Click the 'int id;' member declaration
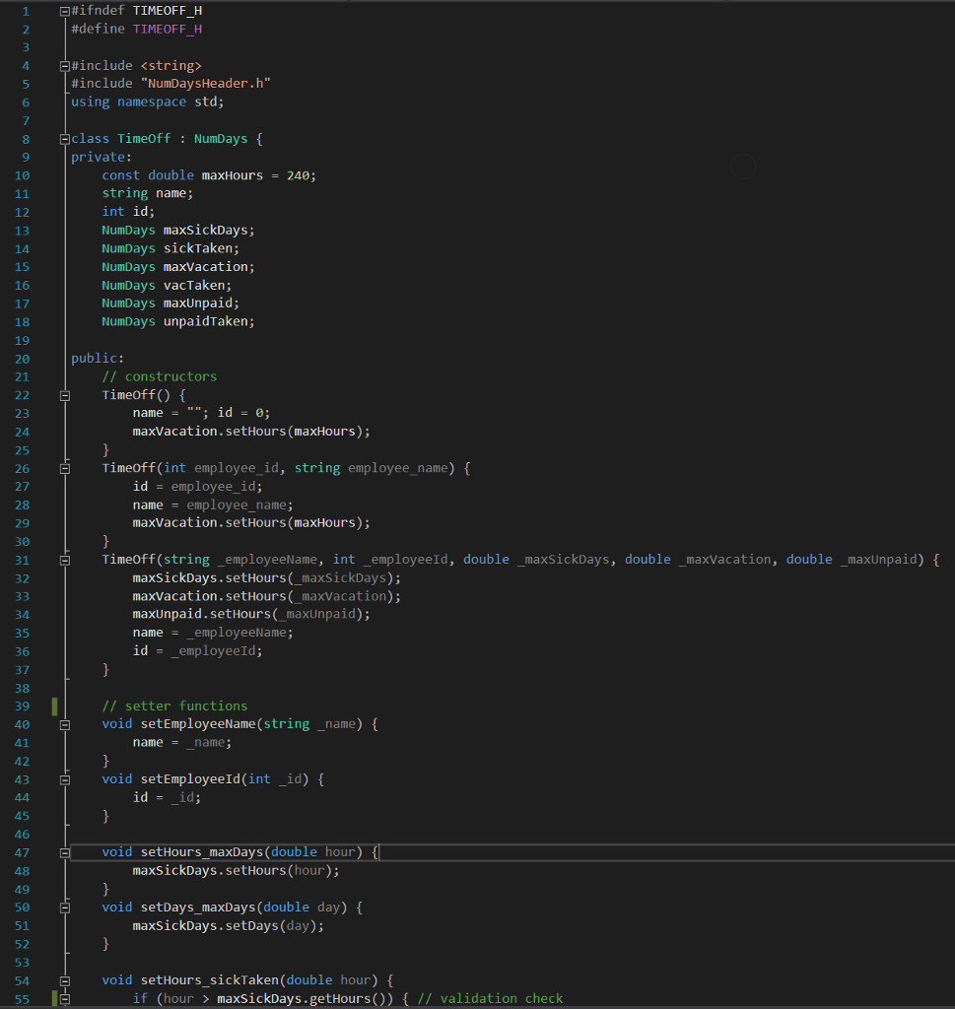Viewport: 955px width, 1009px height. click(128, 212)
